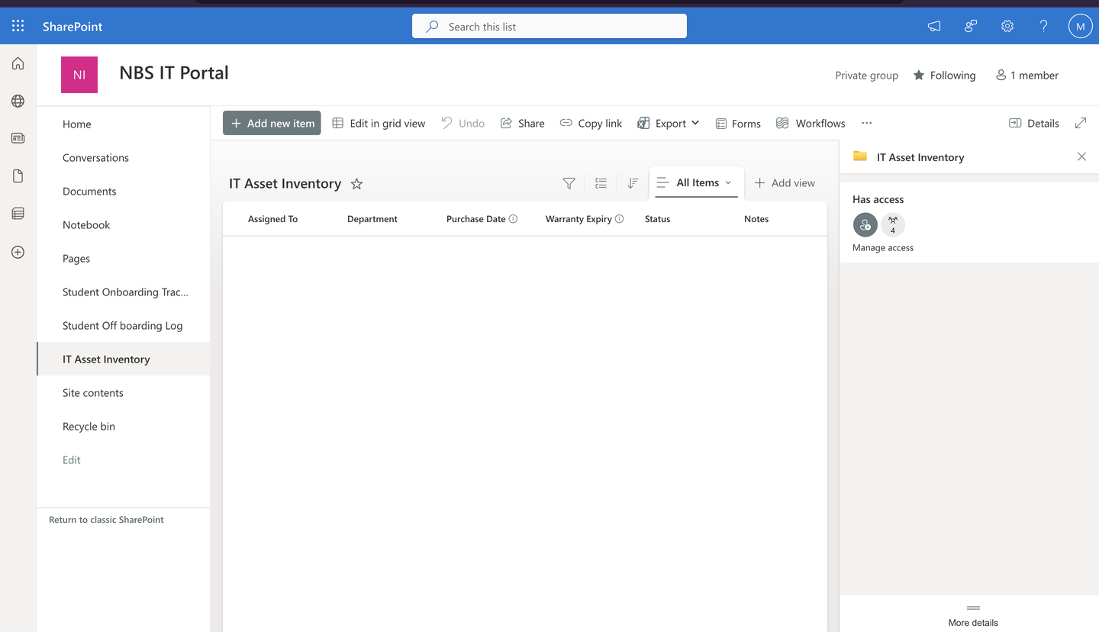The height and width of the screenshot is (632, 1099).
Task: Open the Department column header menu
Action: tap(372, 219)
